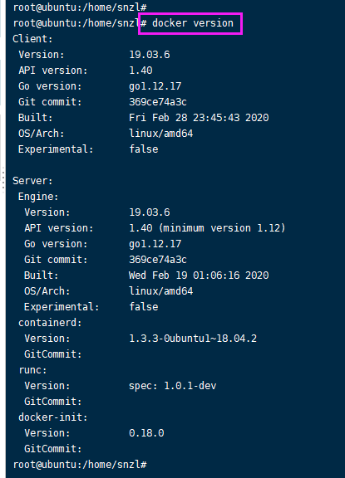Click the Client API version 1.40

140,71
